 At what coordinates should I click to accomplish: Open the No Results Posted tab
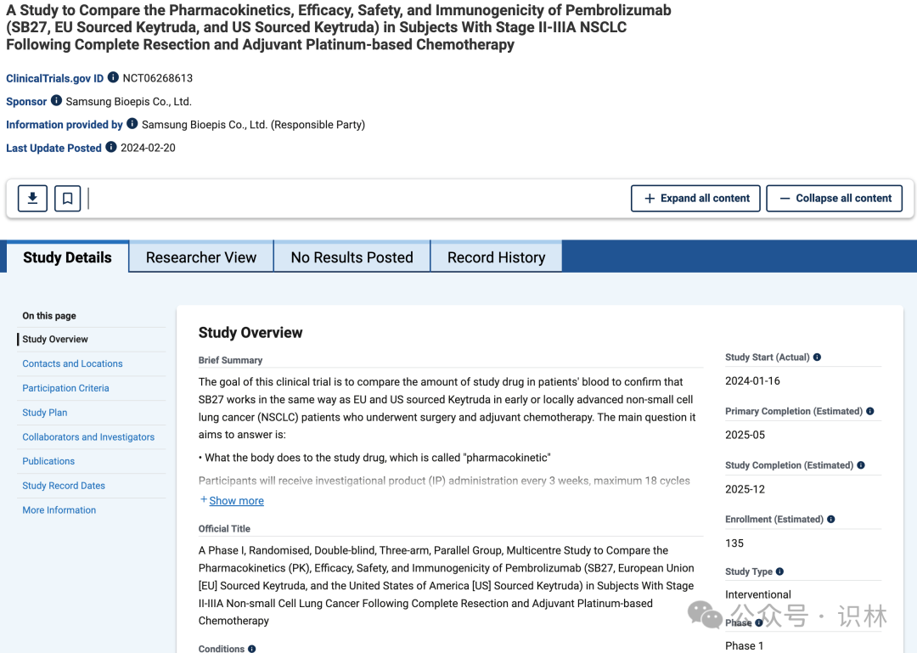coord(352,257)
